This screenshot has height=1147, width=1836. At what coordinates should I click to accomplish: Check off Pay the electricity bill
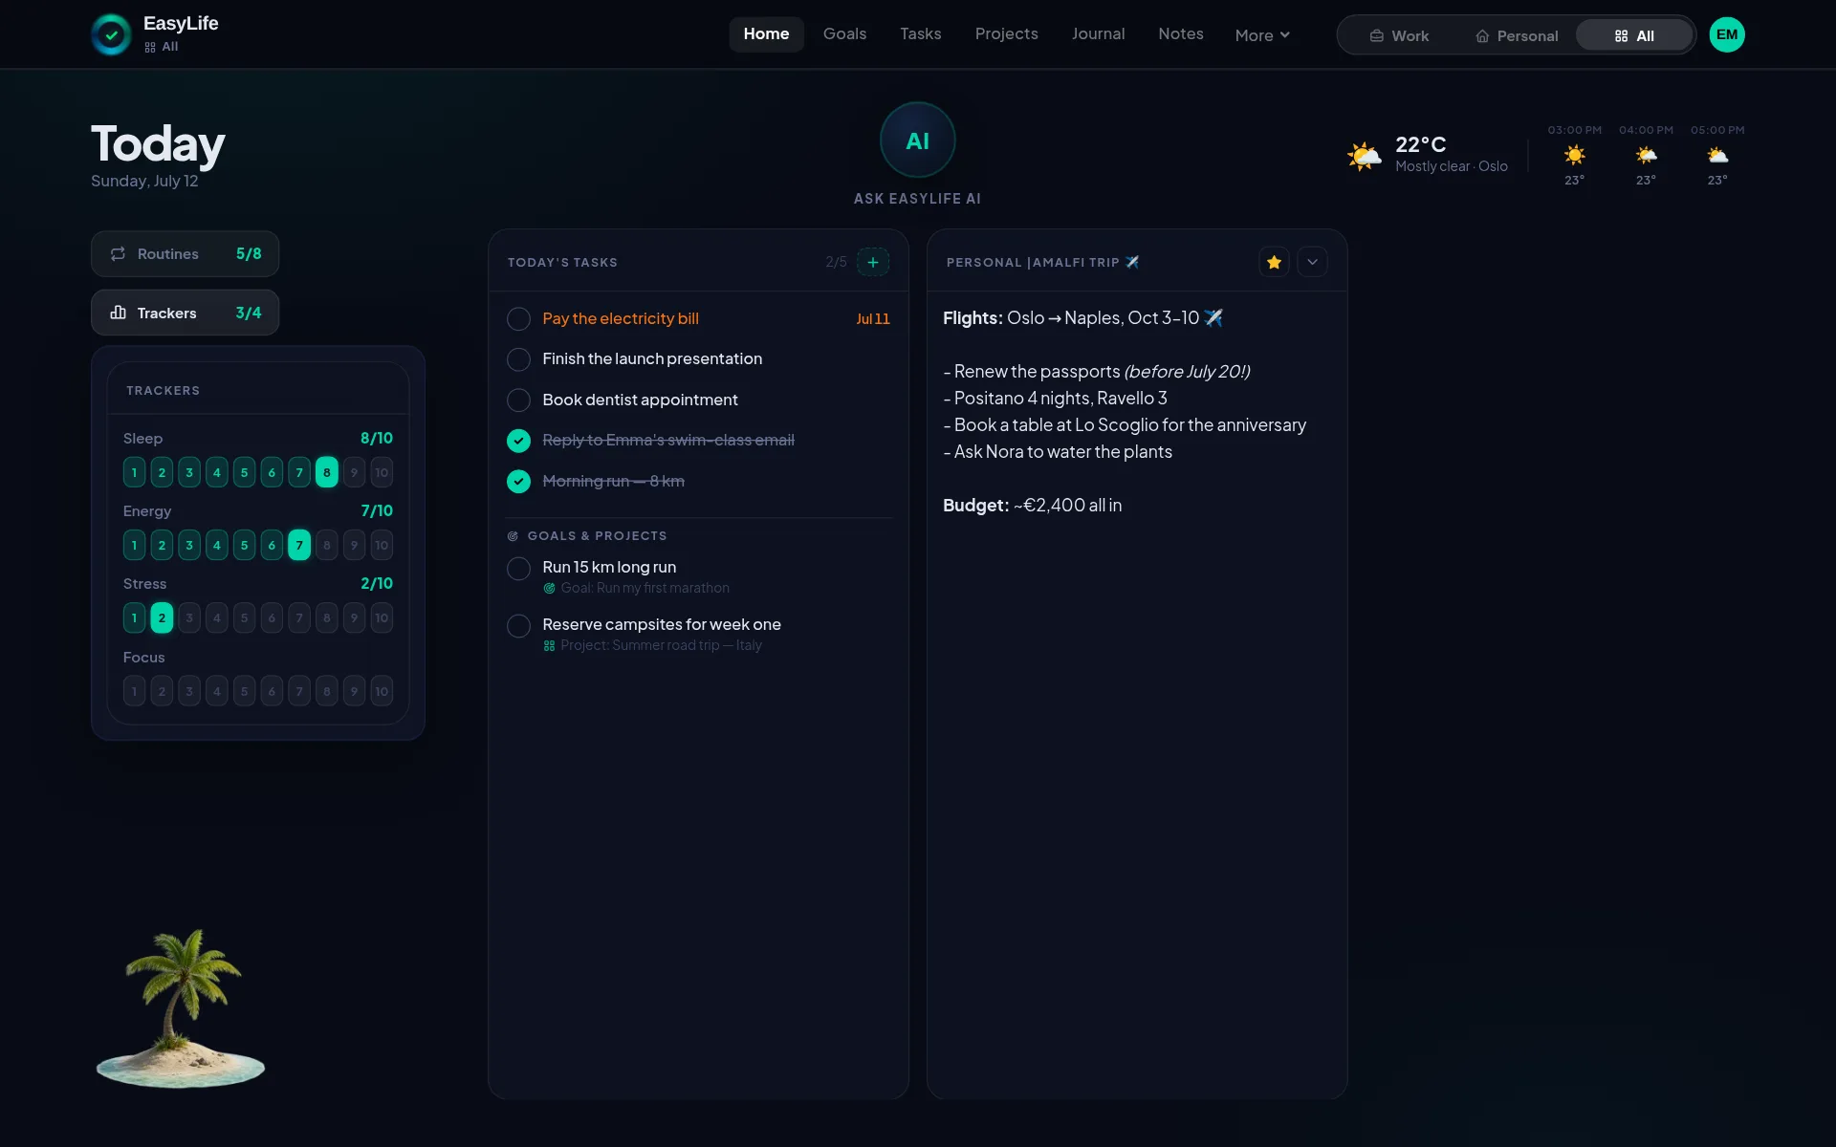(x=518, y=318)
